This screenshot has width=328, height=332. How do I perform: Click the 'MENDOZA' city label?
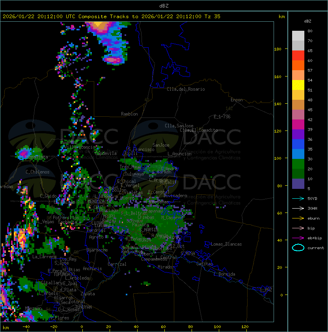(x=96, y=201)
